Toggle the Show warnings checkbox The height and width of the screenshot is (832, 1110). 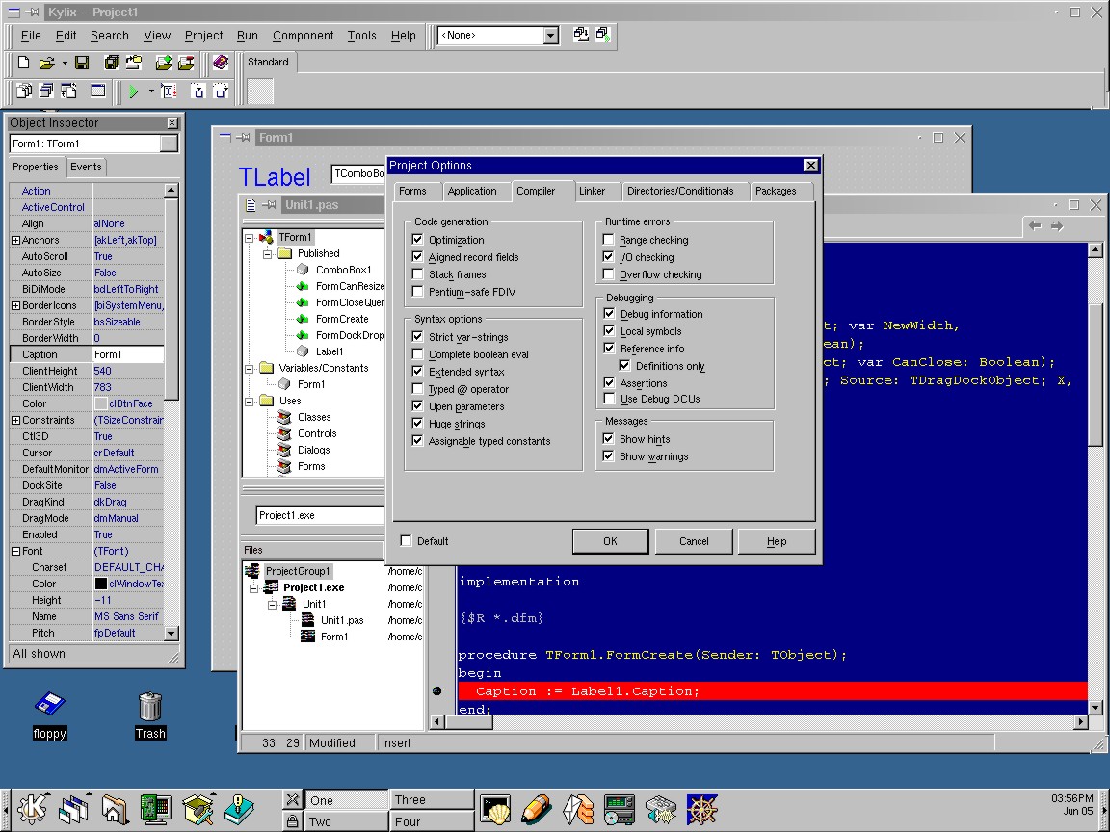coord(609,456)
